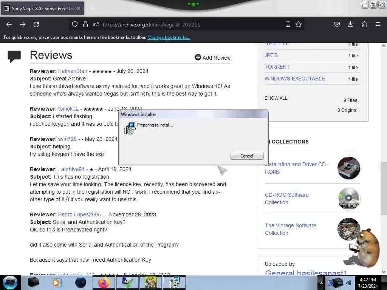The image size is (387, 290).
Task: Bookmark this page with the star icon
Action: click(299, 24)
